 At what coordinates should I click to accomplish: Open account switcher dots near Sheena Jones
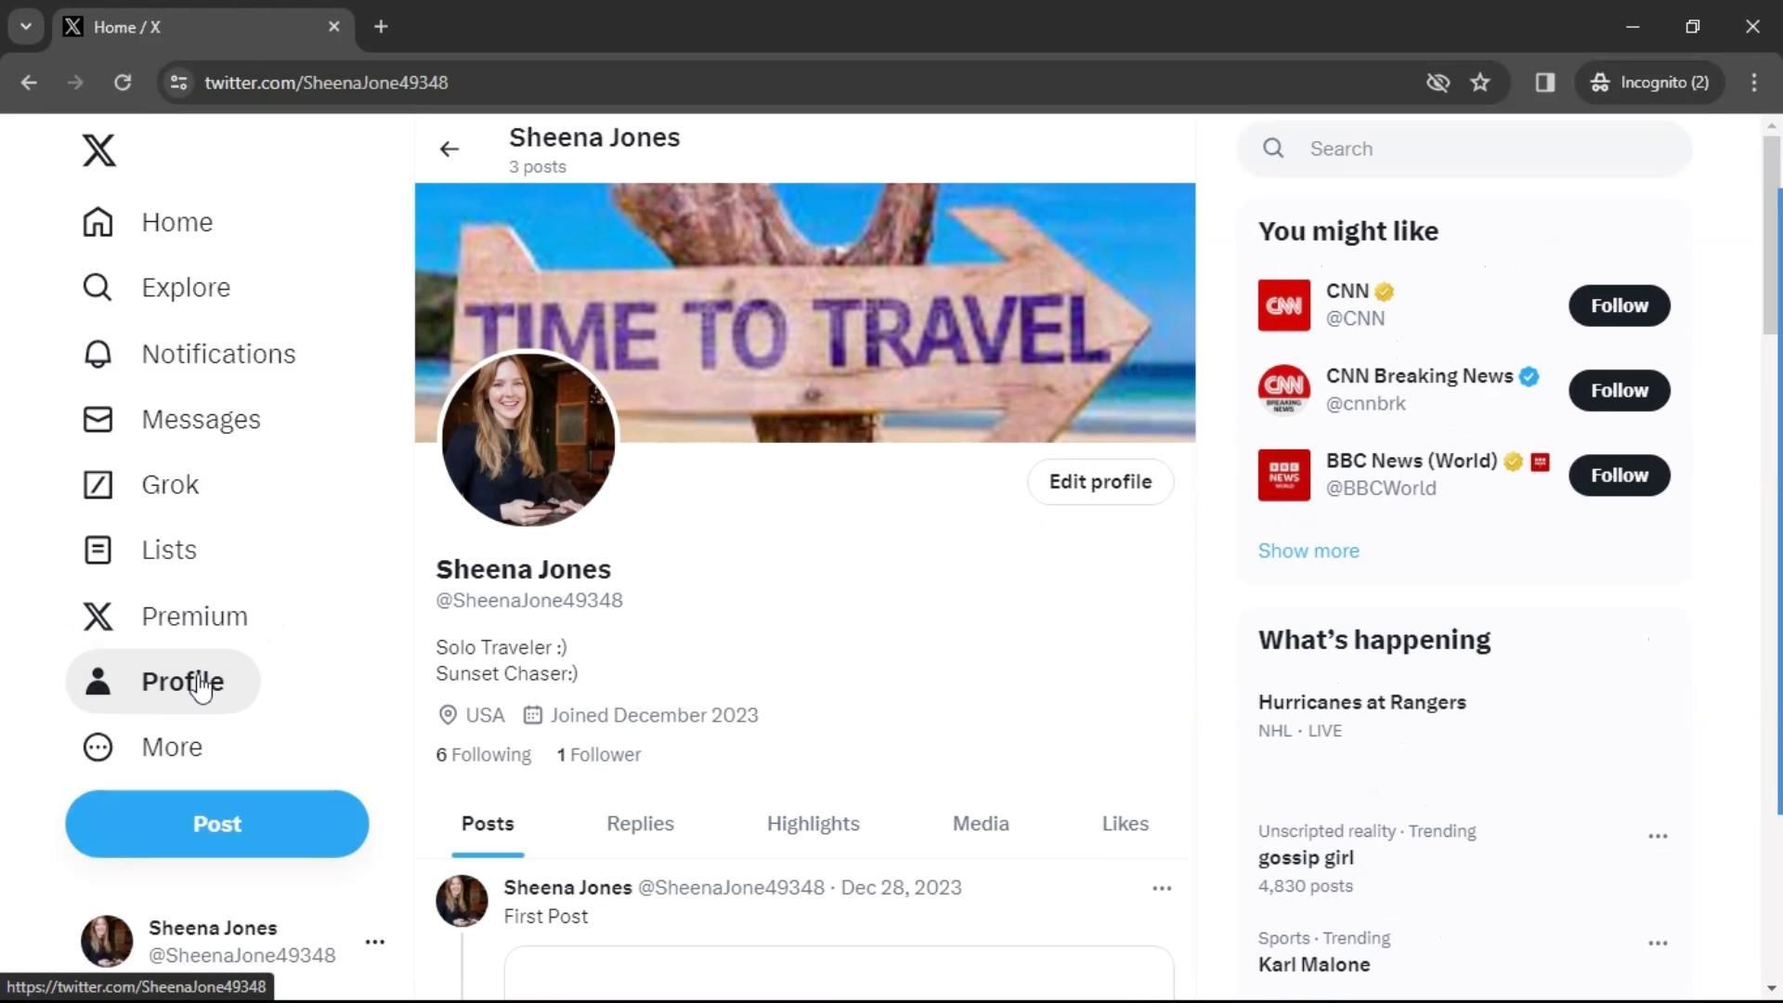(375, 942)
